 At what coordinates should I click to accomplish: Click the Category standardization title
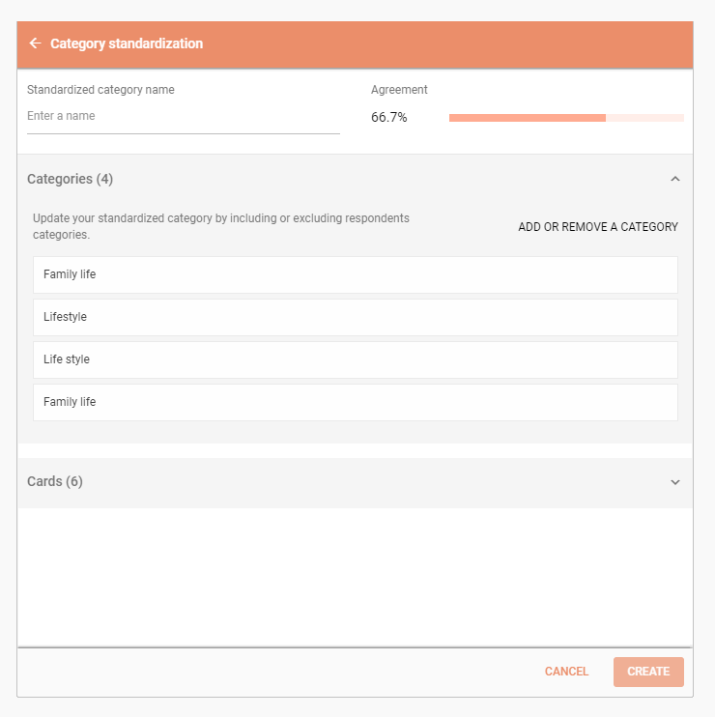coord(127,43)
